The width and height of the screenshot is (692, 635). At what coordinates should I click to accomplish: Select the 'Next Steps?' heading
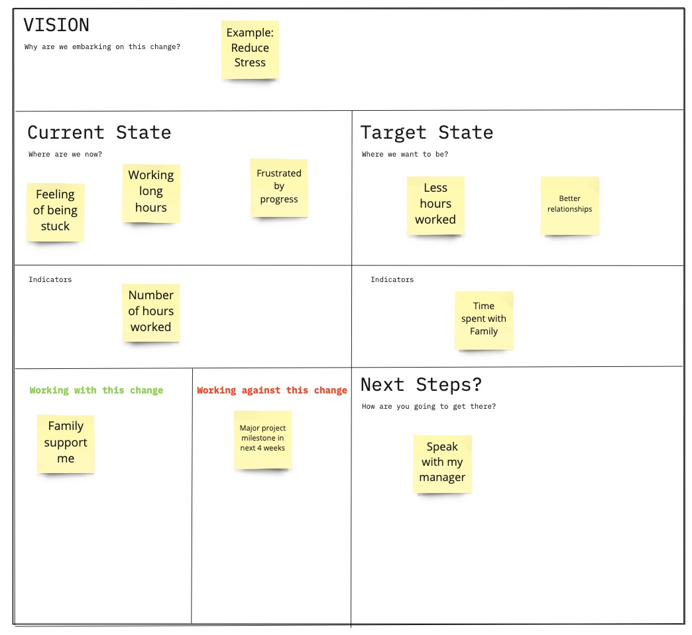421,384
